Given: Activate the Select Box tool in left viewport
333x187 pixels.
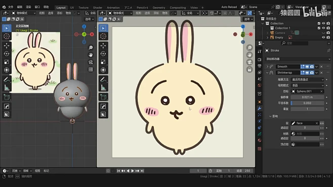Looking at the screenshot, I should tap(7, 28).
